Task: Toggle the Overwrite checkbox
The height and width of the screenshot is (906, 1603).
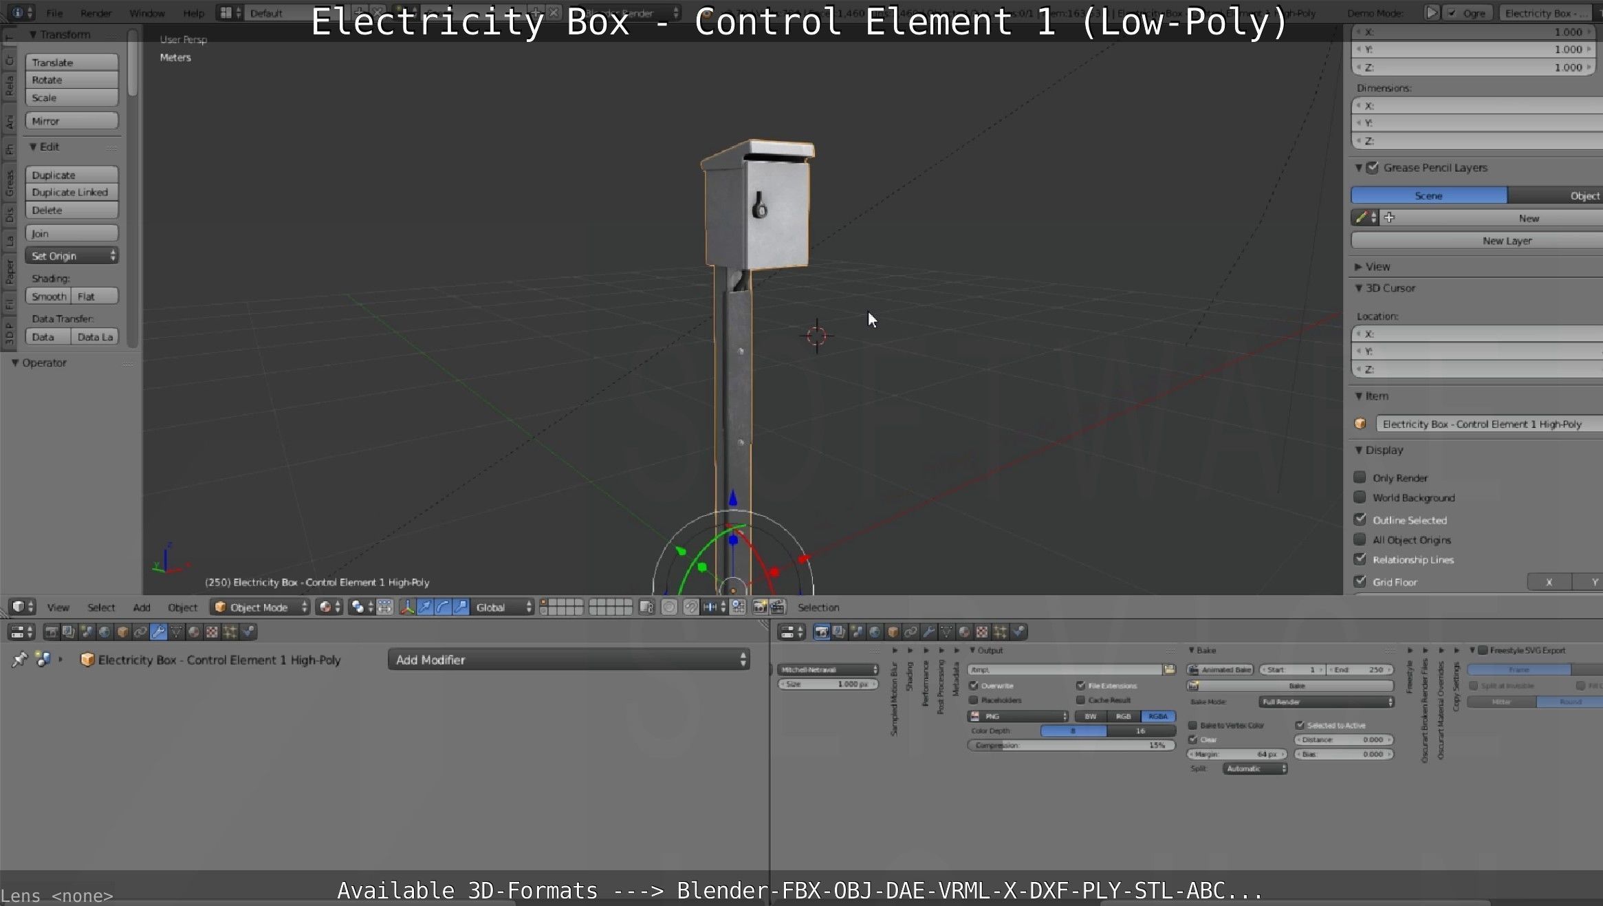Action: pos(974,685)
